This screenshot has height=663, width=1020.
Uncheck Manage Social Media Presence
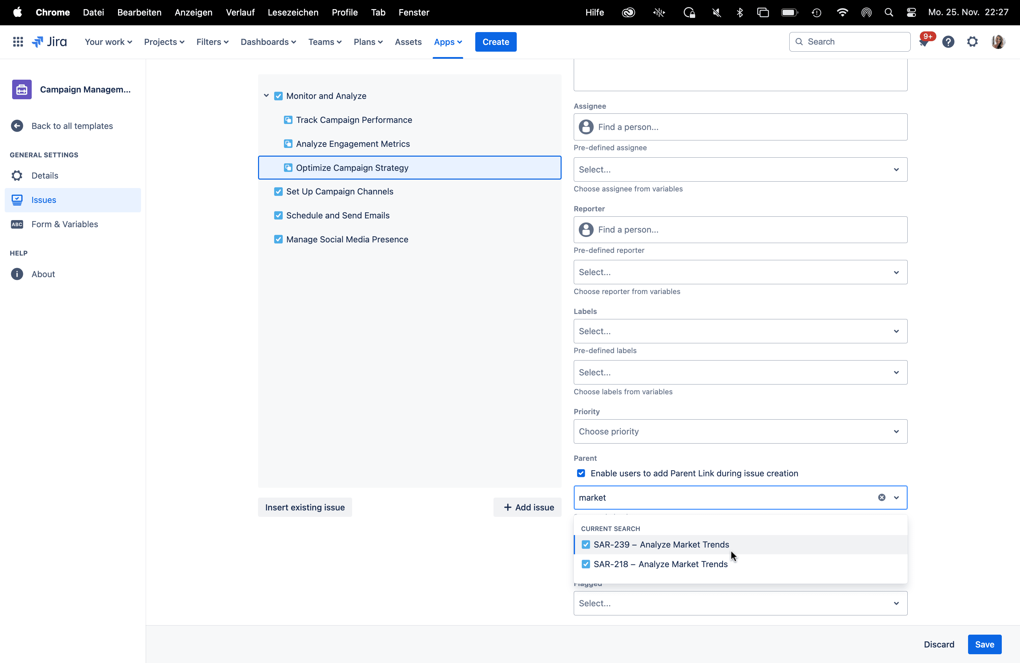click(x=279, y=239)
